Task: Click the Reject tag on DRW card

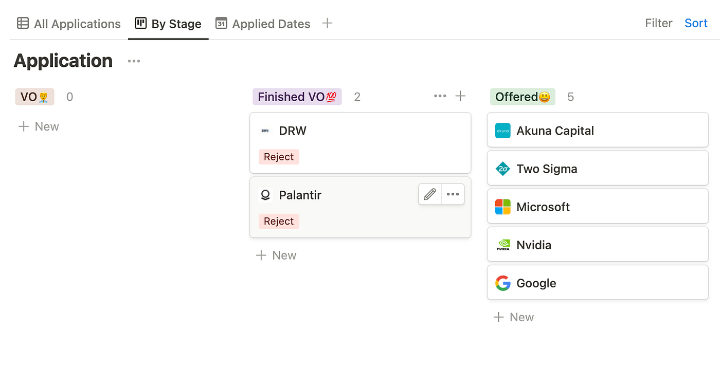Action: [279, 157]
